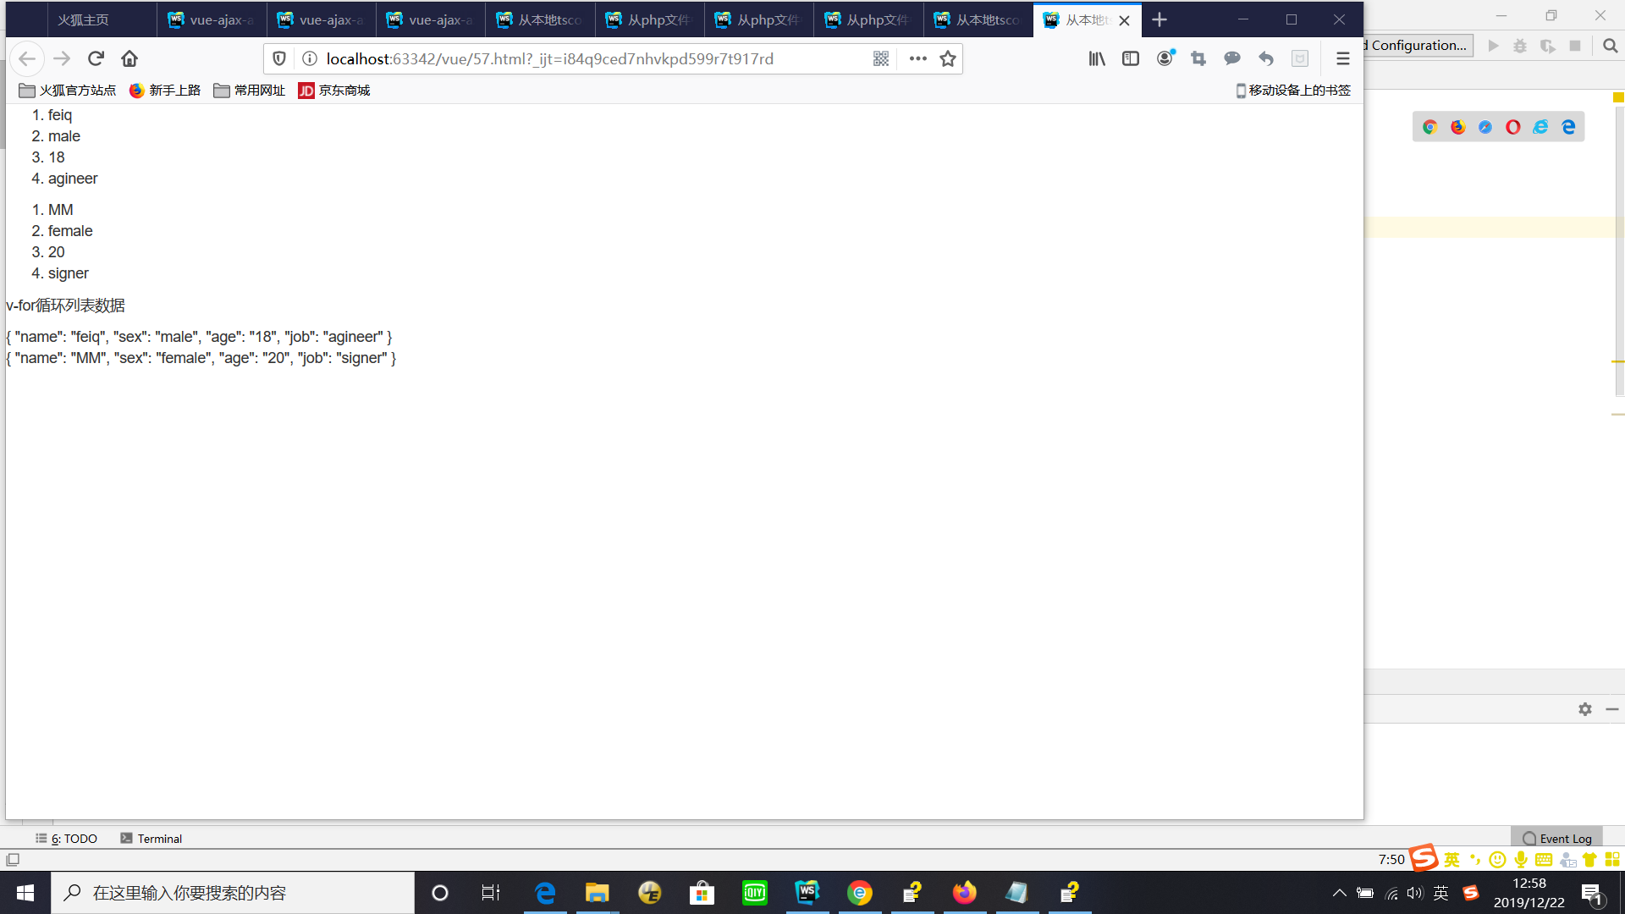The image size is (1625, 914).
Task: Open the 京东商城 bookmark
Action: click(x=334, y=91)
